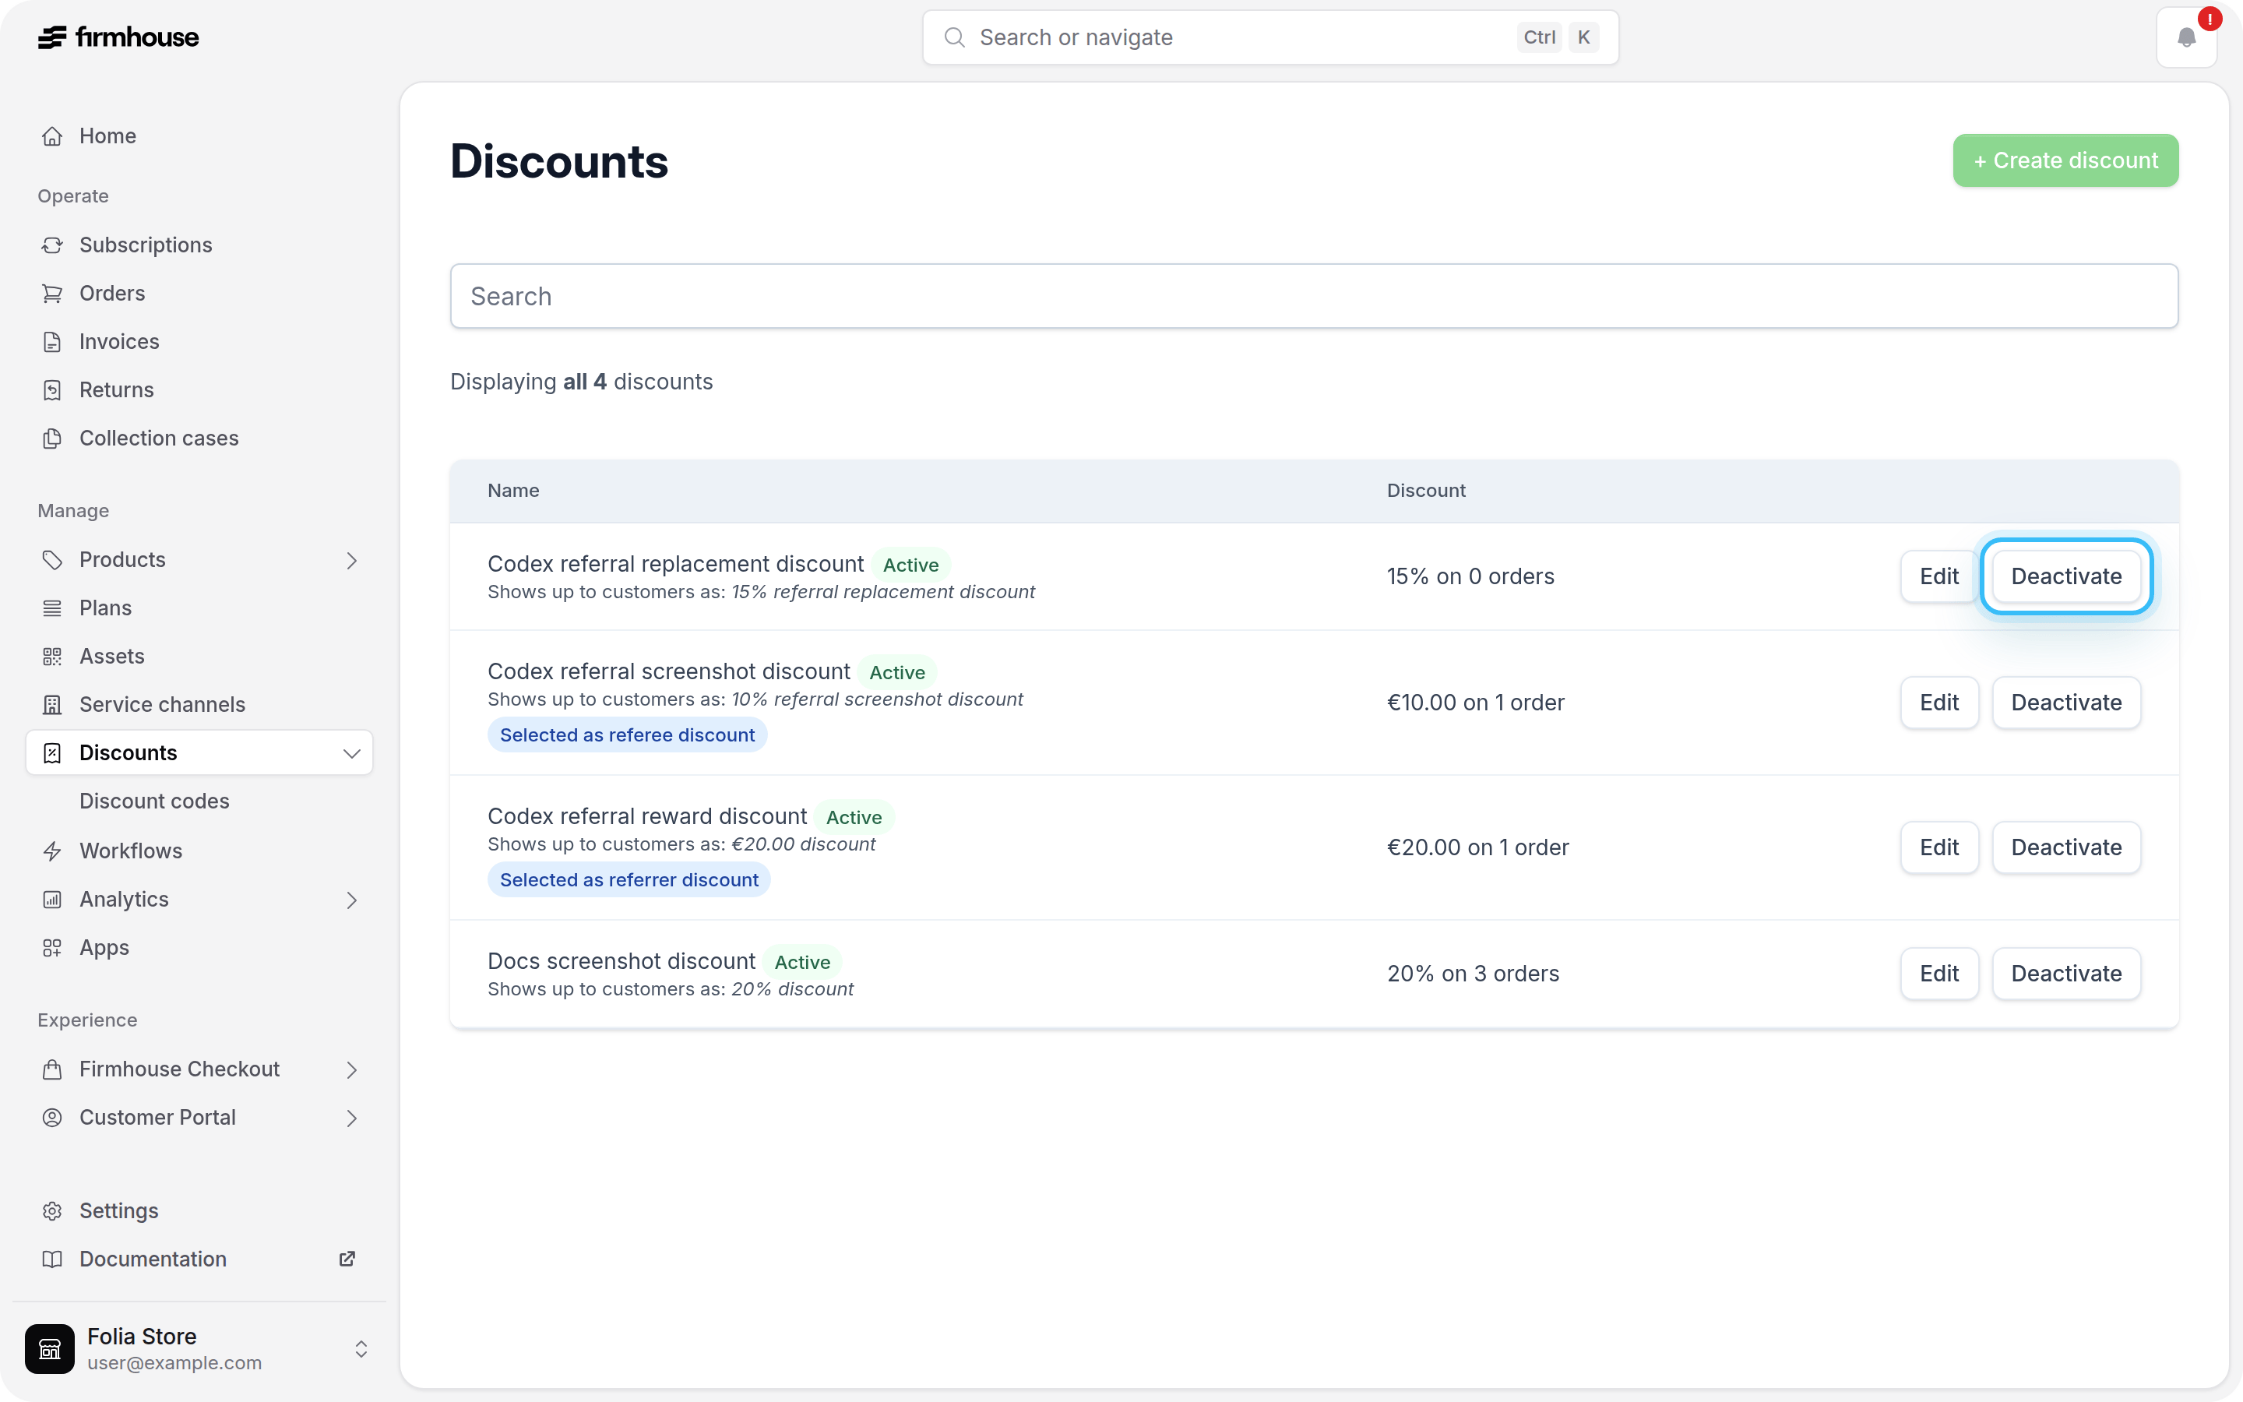This screenshot has width=2243, height=1402.
Task: Click Active badge on Docs screenshot discount
Action: pyautogui.click(x=801, y=963)
